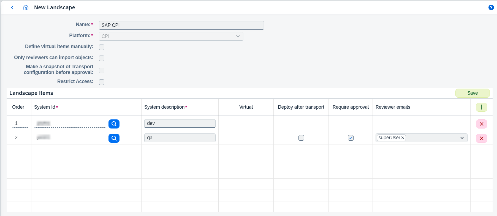Click the System Id field in row 1

[x=70, y=124]
